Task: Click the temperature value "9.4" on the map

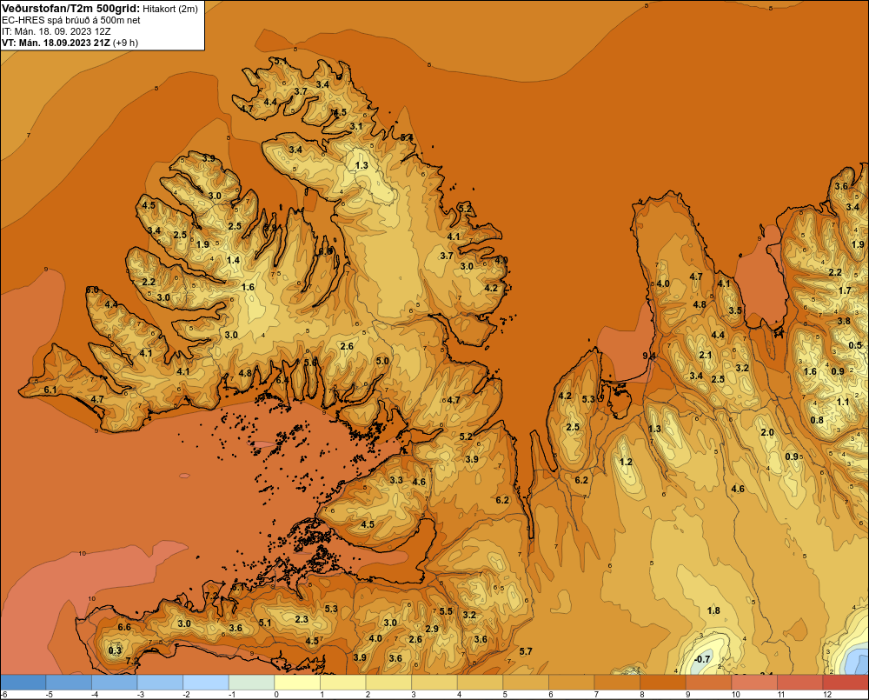Action: click(649, 356)
